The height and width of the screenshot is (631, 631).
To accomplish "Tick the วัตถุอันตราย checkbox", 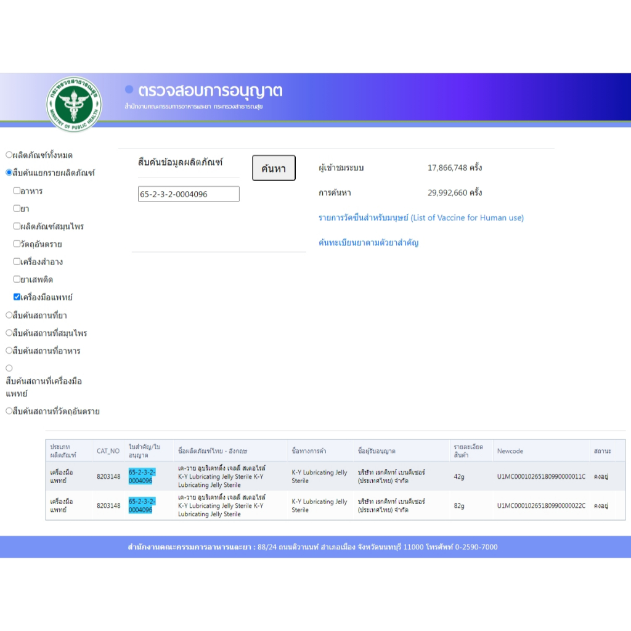I will (x=17, y=244).
